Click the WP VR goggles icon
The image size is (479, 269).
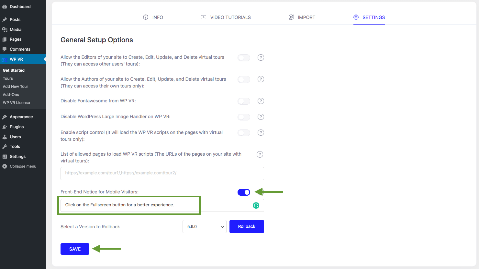coord(5,59)
